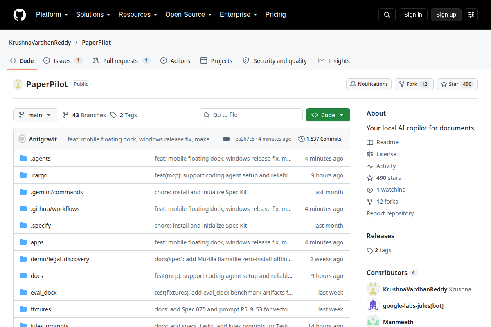
Task: Open KrushnaVardhanReddy contributor avatar
Action: 373,289
